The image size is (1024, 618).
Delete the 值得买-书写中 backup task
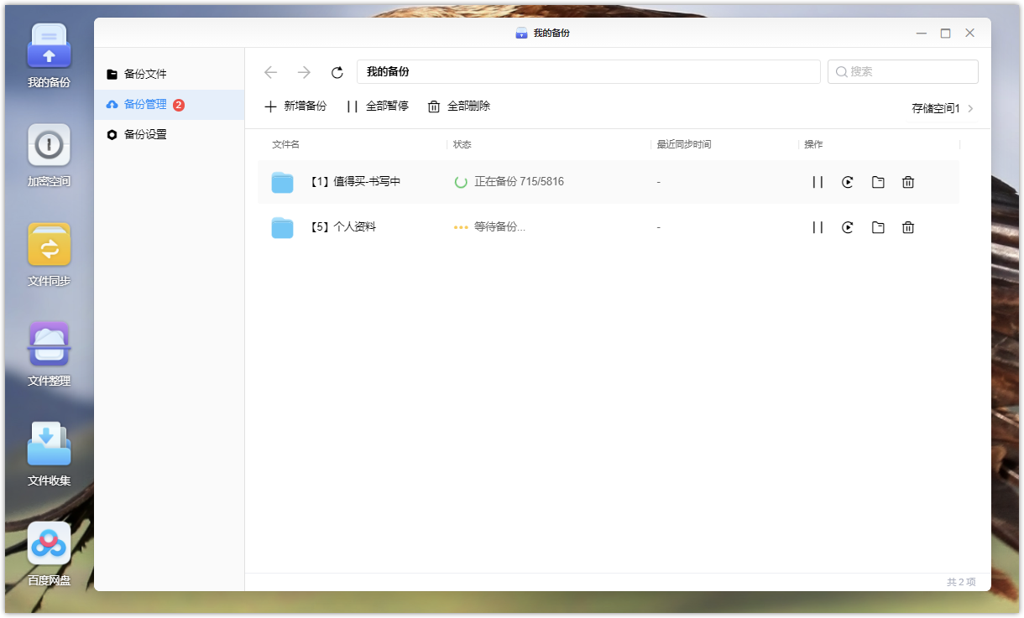[x=908, y=182]
